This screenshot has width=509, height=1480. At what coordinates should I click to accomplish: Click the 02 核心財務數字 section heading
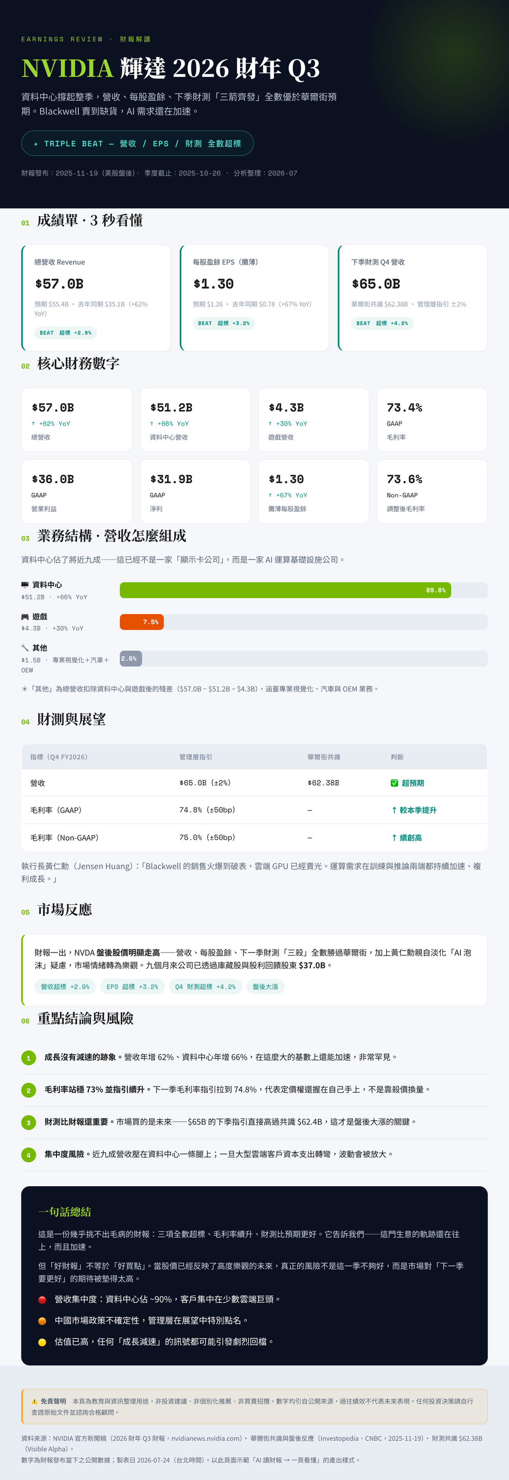71,364
